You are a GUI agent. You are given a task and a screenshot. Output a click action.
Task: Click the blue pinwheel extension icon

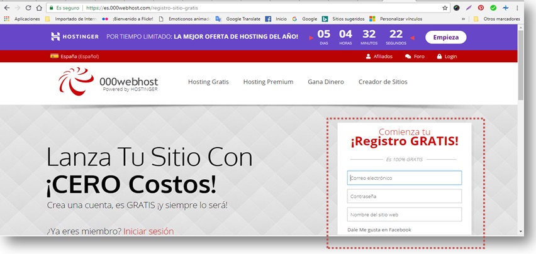click(506, 8)
